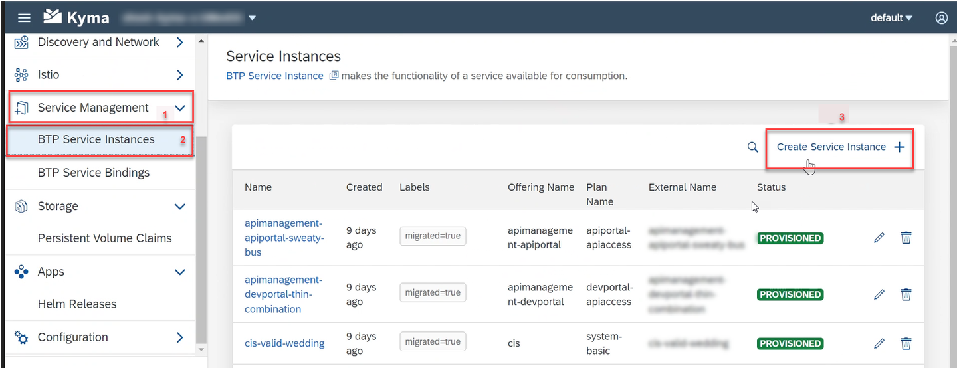The width and height of the screenshot is (957, 368).
Task: Click system-basic plan name cell
Action: point(604,343)
